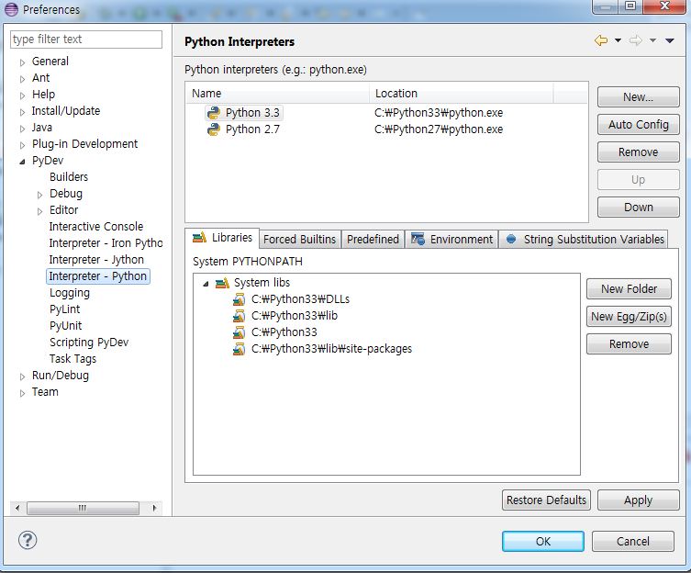691x573 pixels.
Task: Select the C:\Python27\python.exe location cell
Action: 439,129
